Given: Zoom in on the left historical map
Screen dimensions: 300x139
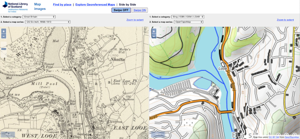Looking at the screenshot, I should 3,31.
